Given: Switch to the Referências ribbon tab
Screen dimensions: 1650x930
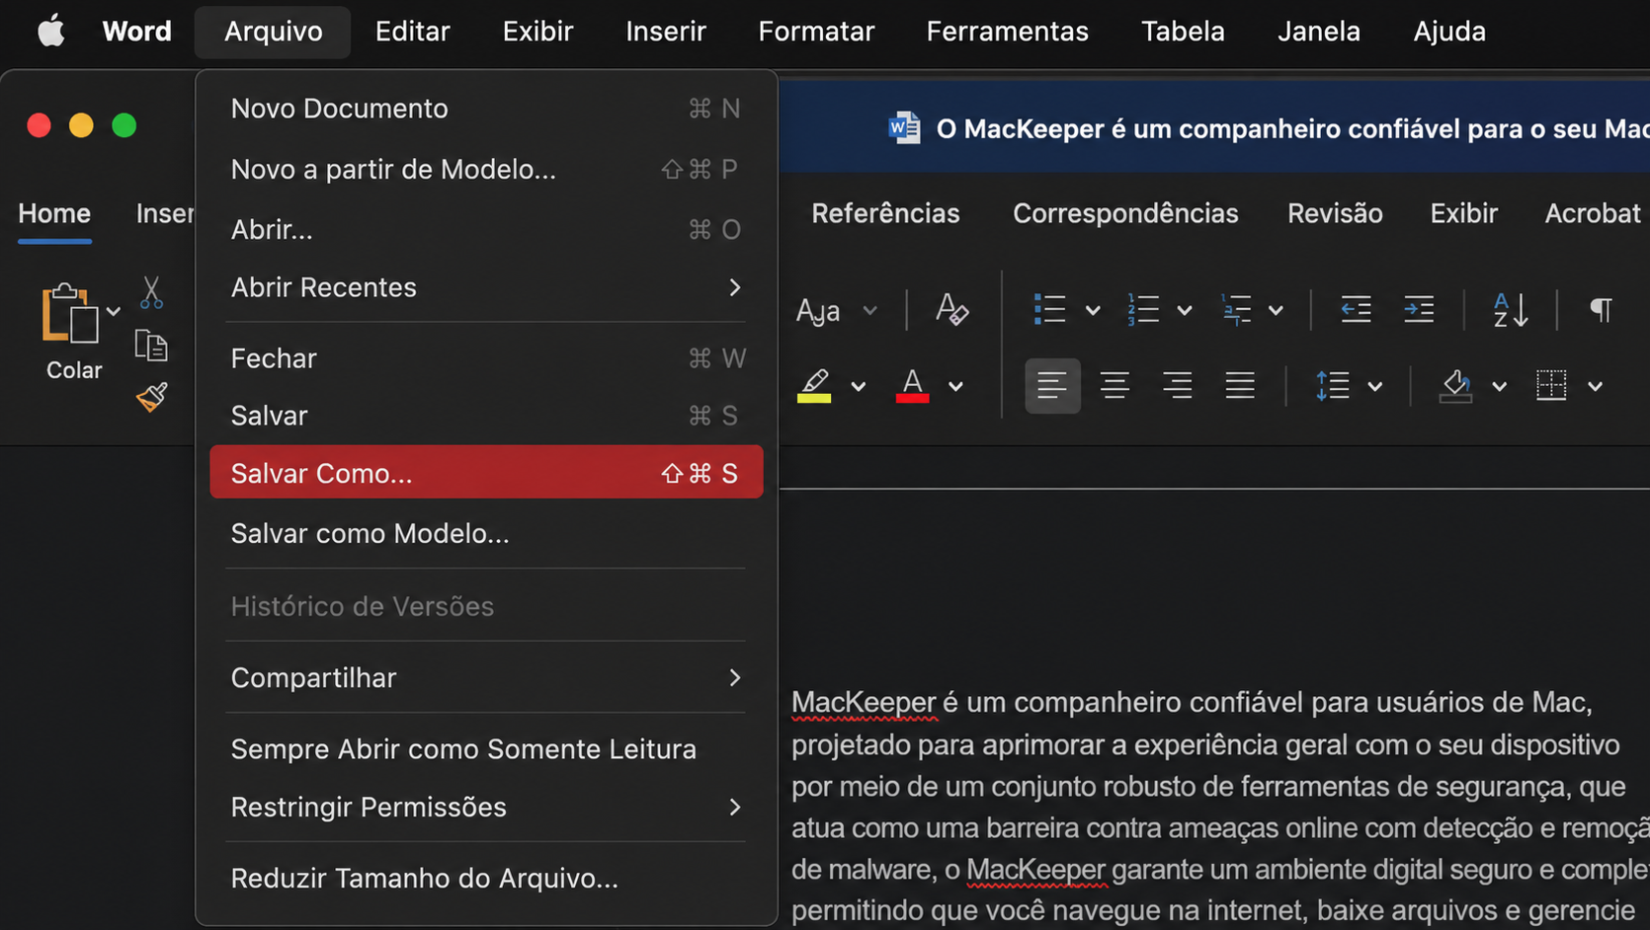Looking at the screenshot, I should (x=885, y=213).
